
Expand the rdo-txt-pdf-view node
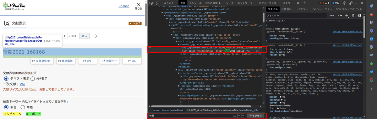pyautogui.click(x=179, y=73)
